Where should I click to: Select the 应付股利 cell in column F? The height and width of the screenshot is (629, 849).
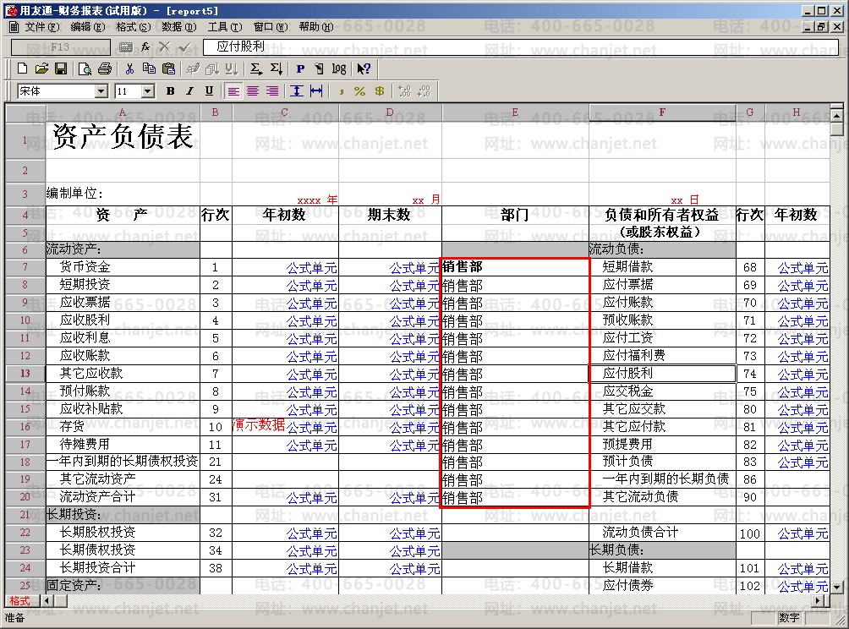[x=662, y=374]
